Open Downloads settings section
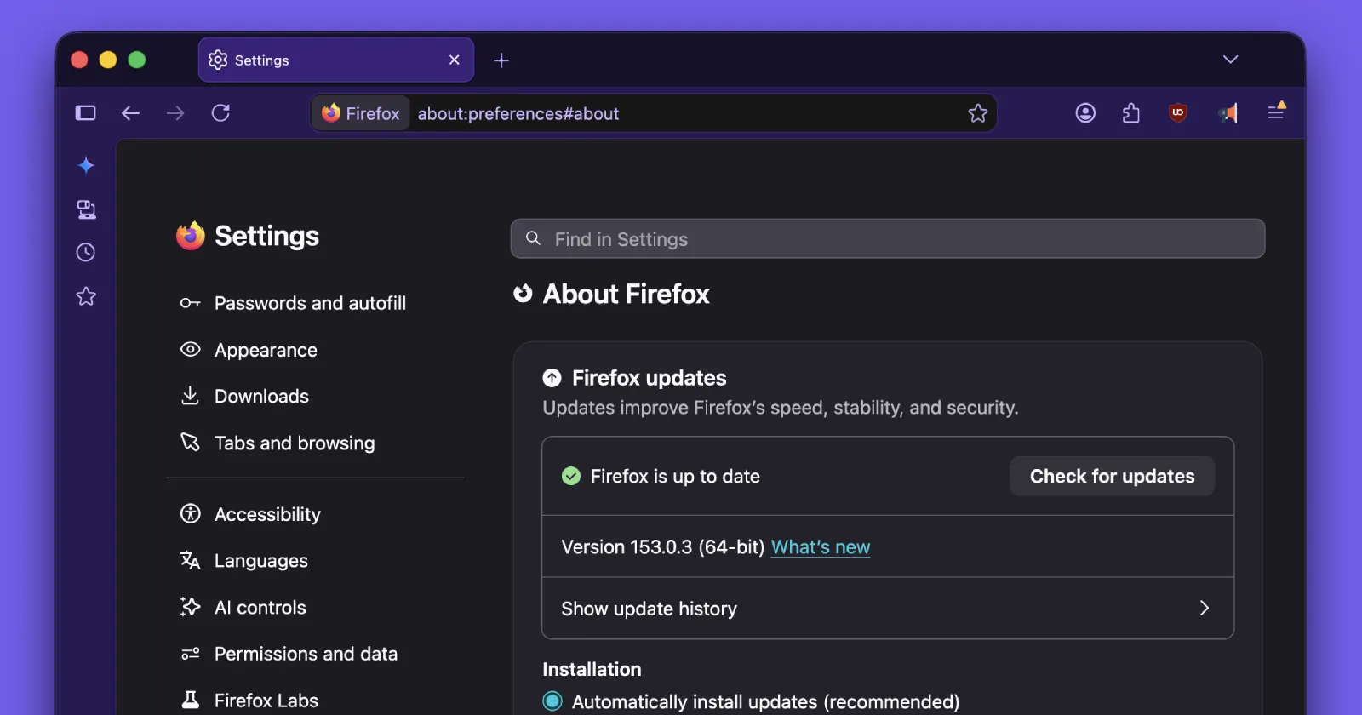This screenshot has width=1362, height=715. tap(244, 397)
